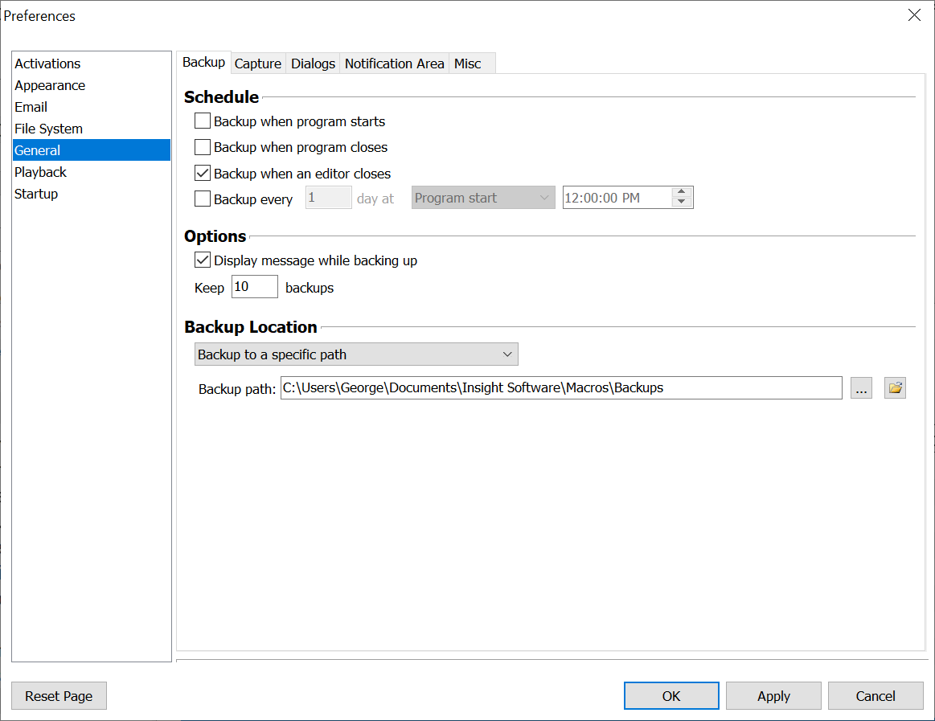This screenshot has width=935, height=721.
Task: Open the backup folder icon button
Action: coord(895,388)
